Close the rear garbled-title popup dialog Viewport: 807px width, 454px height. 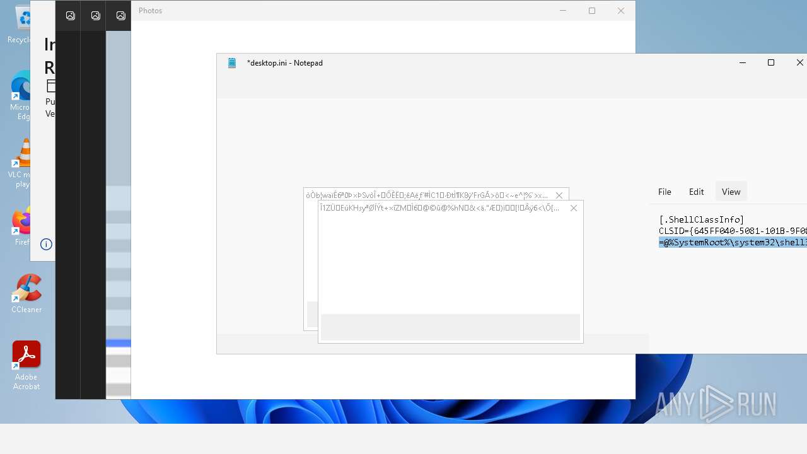[559, 195]
